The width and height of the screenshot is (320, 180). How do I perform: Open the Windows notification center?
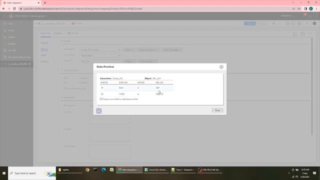(x=314, y=173)
